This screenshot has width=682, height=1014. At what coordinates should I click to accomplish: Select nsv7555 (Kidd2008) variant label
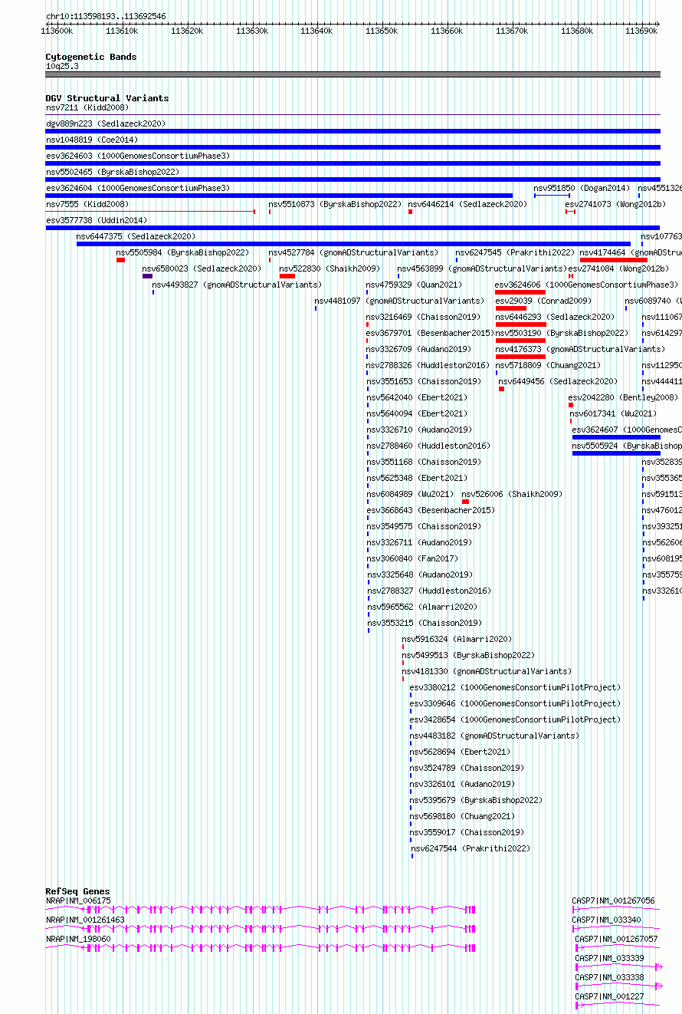tap(87, 204)
